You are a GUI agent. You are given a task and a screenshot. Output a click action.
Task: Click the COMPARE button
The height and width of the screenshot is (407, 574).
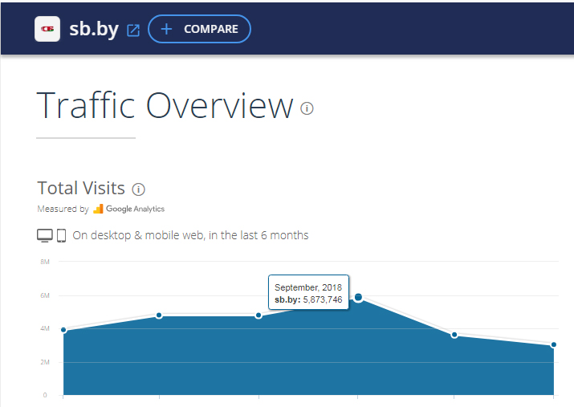(200, 29)
